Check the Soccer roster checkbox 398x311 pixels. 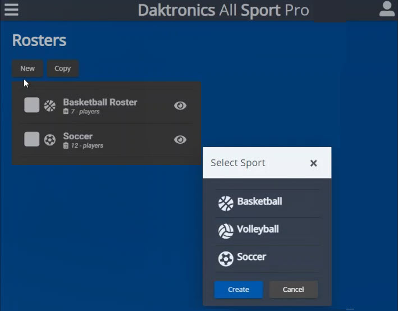[x=32, y=139]
